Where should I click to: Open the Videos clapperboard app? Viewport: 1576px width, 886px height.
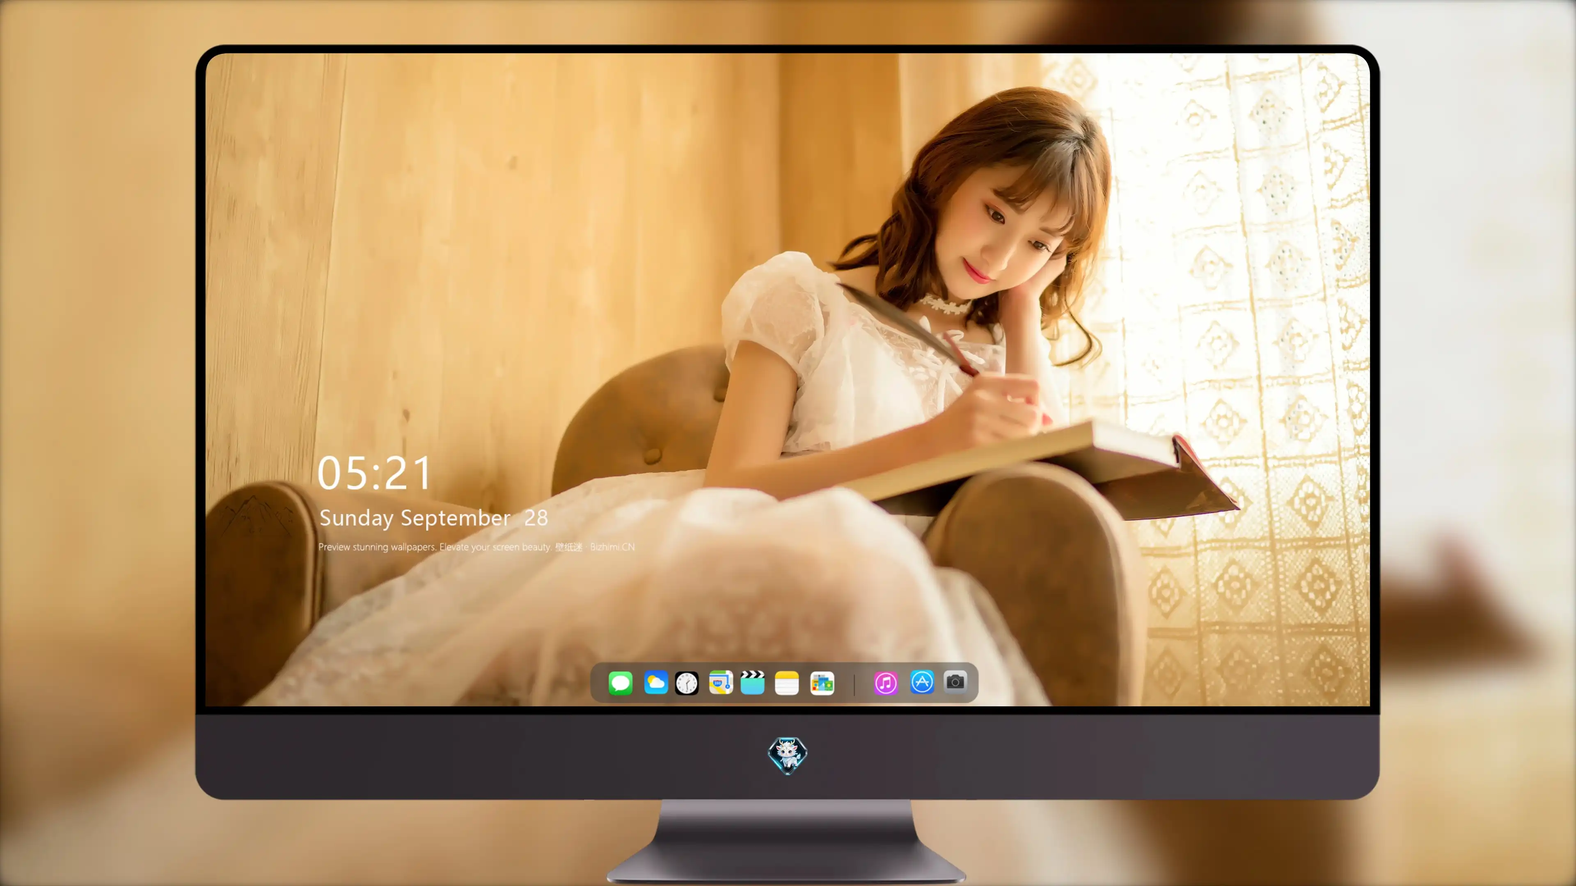pyautogui.click(x=753, y=683)
